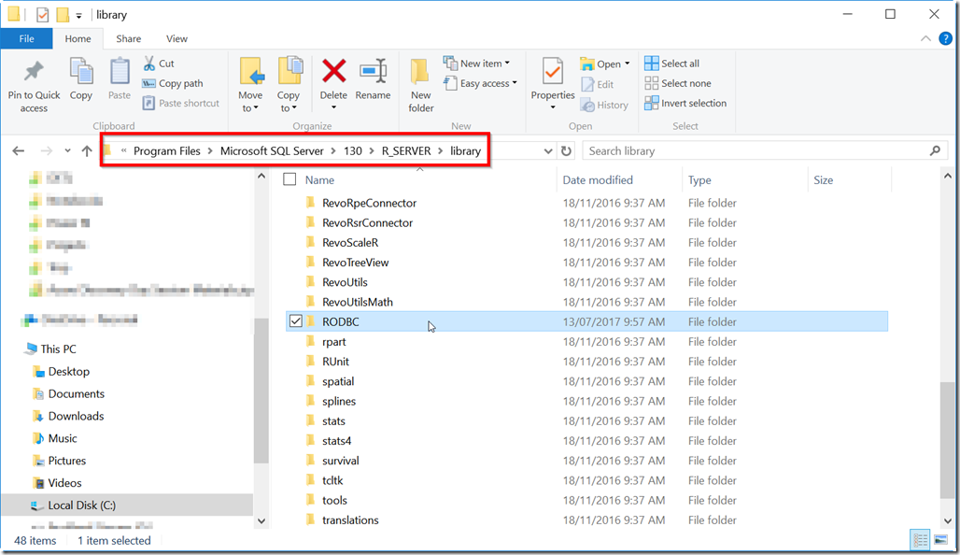The image size is (960, 555).
Task: Click new folder icon in title bar
Action: [63, 15]
